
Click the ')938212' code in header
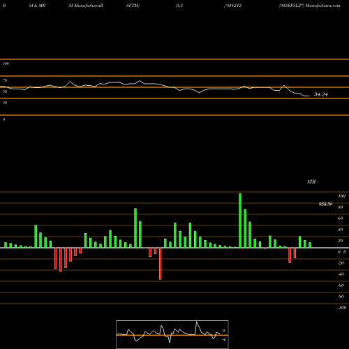coord(232,6)
